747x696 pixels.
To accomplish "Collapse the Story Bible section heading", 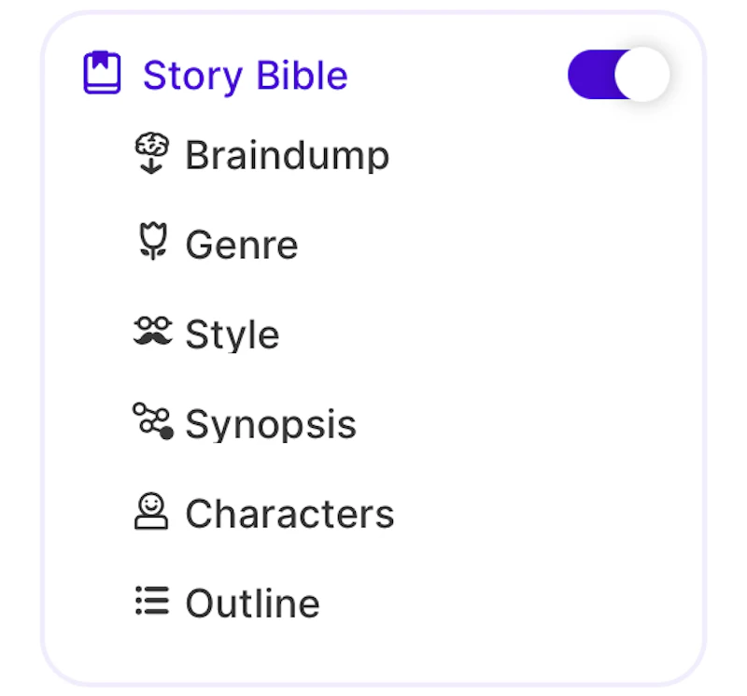I will click(245, 76).
